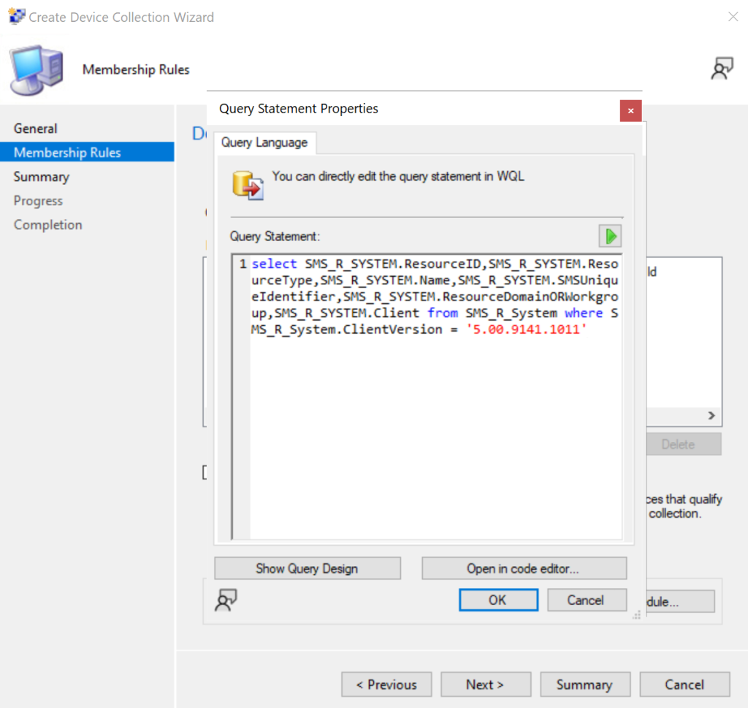Click the 'Query Statement:' label
The width and height of the screenshot is (748, 708).
[x=275, y=236]
